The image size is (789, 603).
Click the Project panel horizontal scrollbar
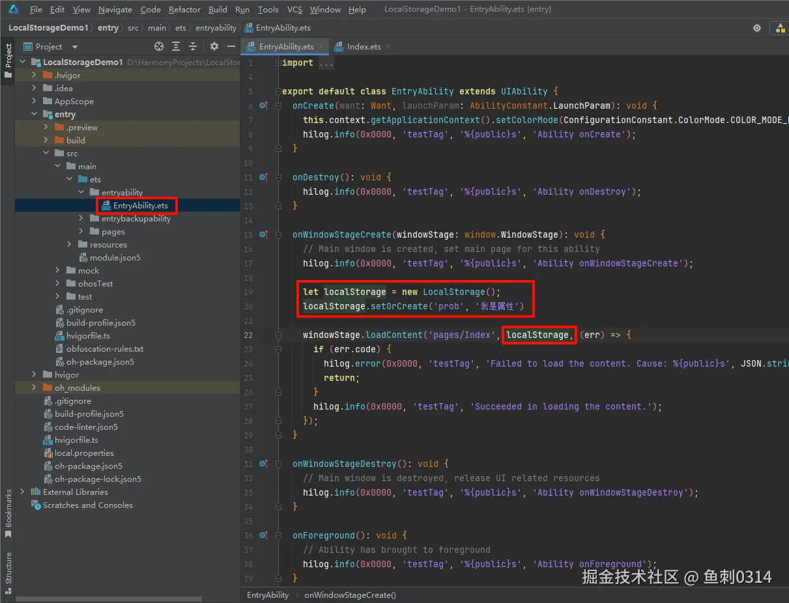(108, 598)
